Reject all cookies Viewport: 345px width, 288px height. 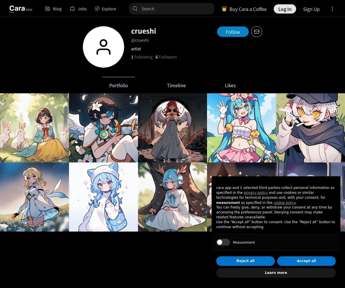point(246,261)
